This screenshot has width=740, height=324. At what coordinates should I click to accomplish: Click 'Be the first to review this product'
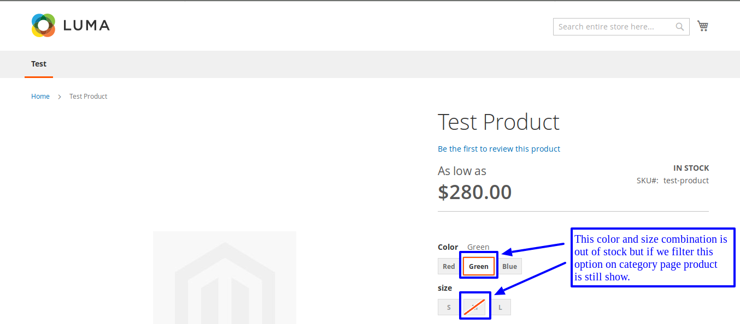point(498,148)
